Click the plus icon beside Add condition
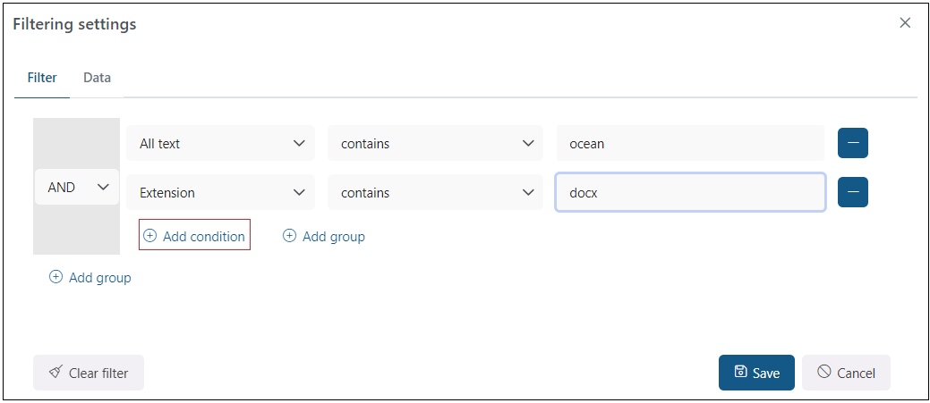 (x=150, y=236)
